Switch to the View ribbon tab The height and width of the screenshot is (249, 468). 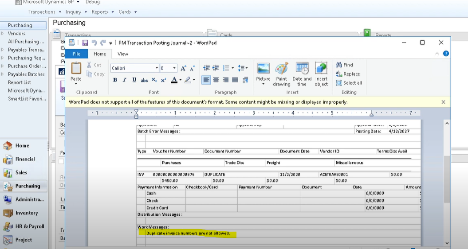[x=123, y=54]
